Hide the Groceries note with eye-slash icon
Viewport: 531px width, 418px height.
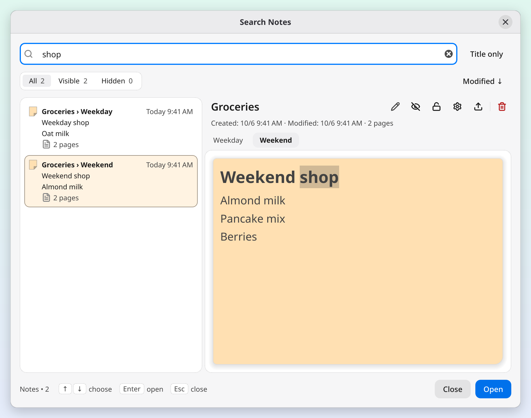click(x=416, y=107)
